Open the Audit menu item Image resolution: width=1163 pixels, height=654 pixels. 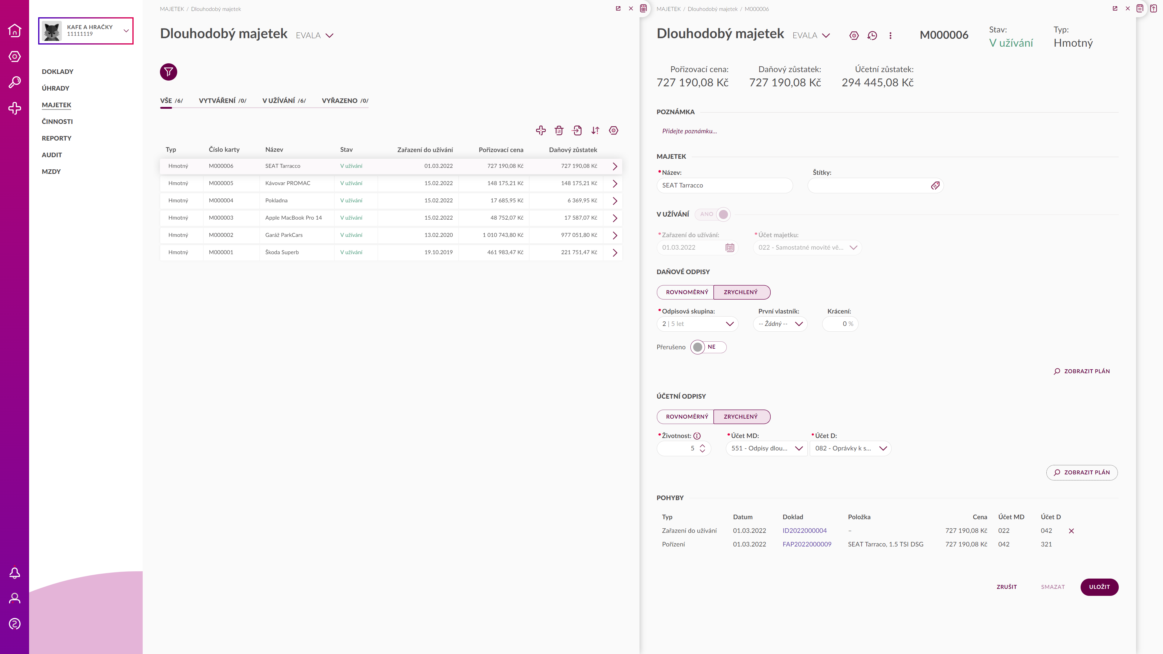52,155
